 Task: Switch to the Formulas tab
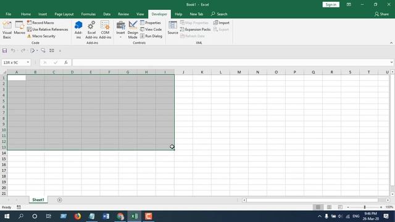[88, 14]
